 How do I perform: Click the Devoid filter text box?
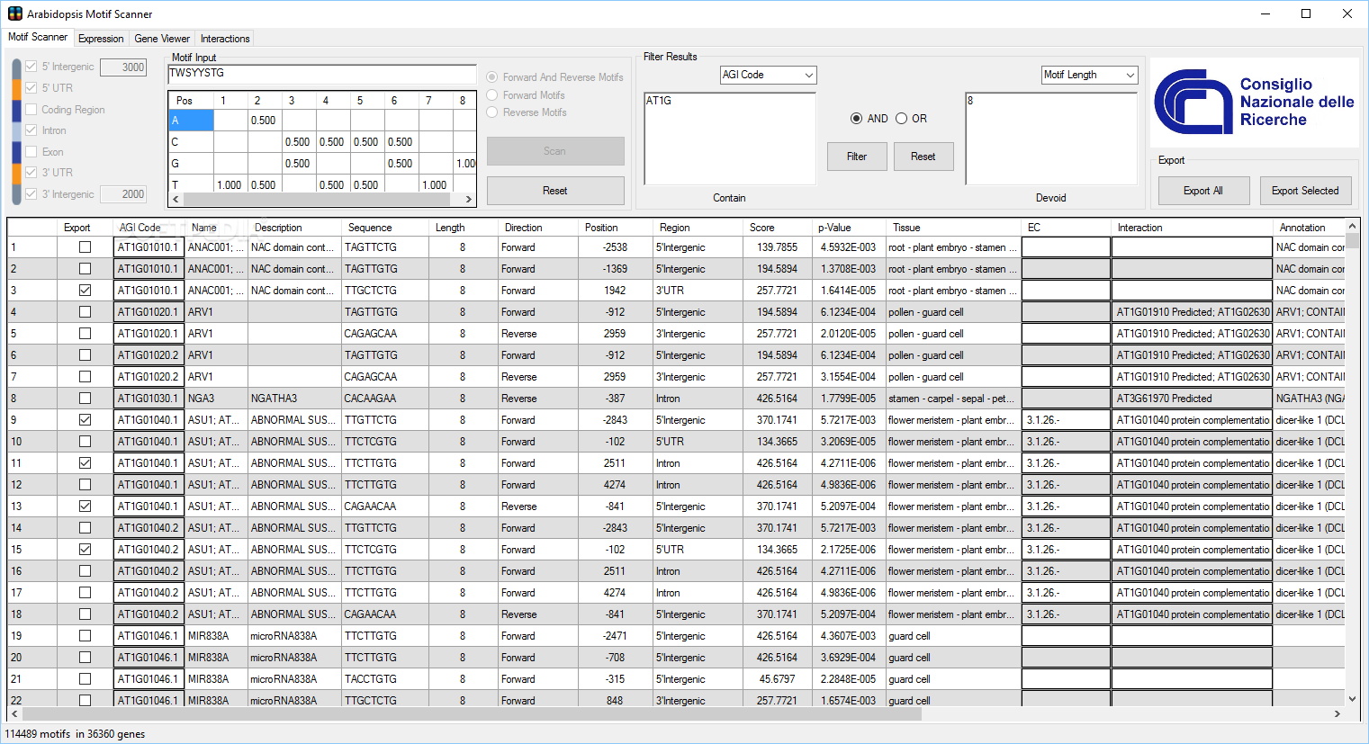pos(1051,139)
